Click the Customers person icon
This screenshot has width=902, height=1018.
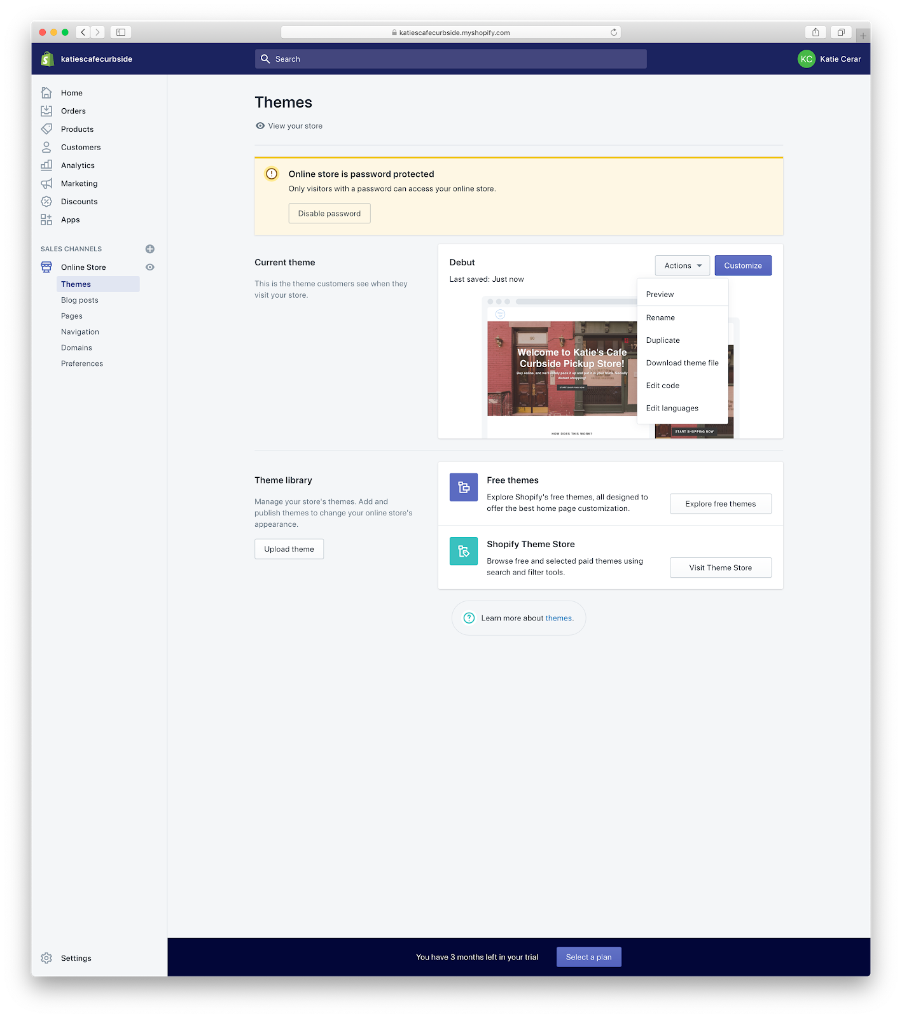click(46, 147)
